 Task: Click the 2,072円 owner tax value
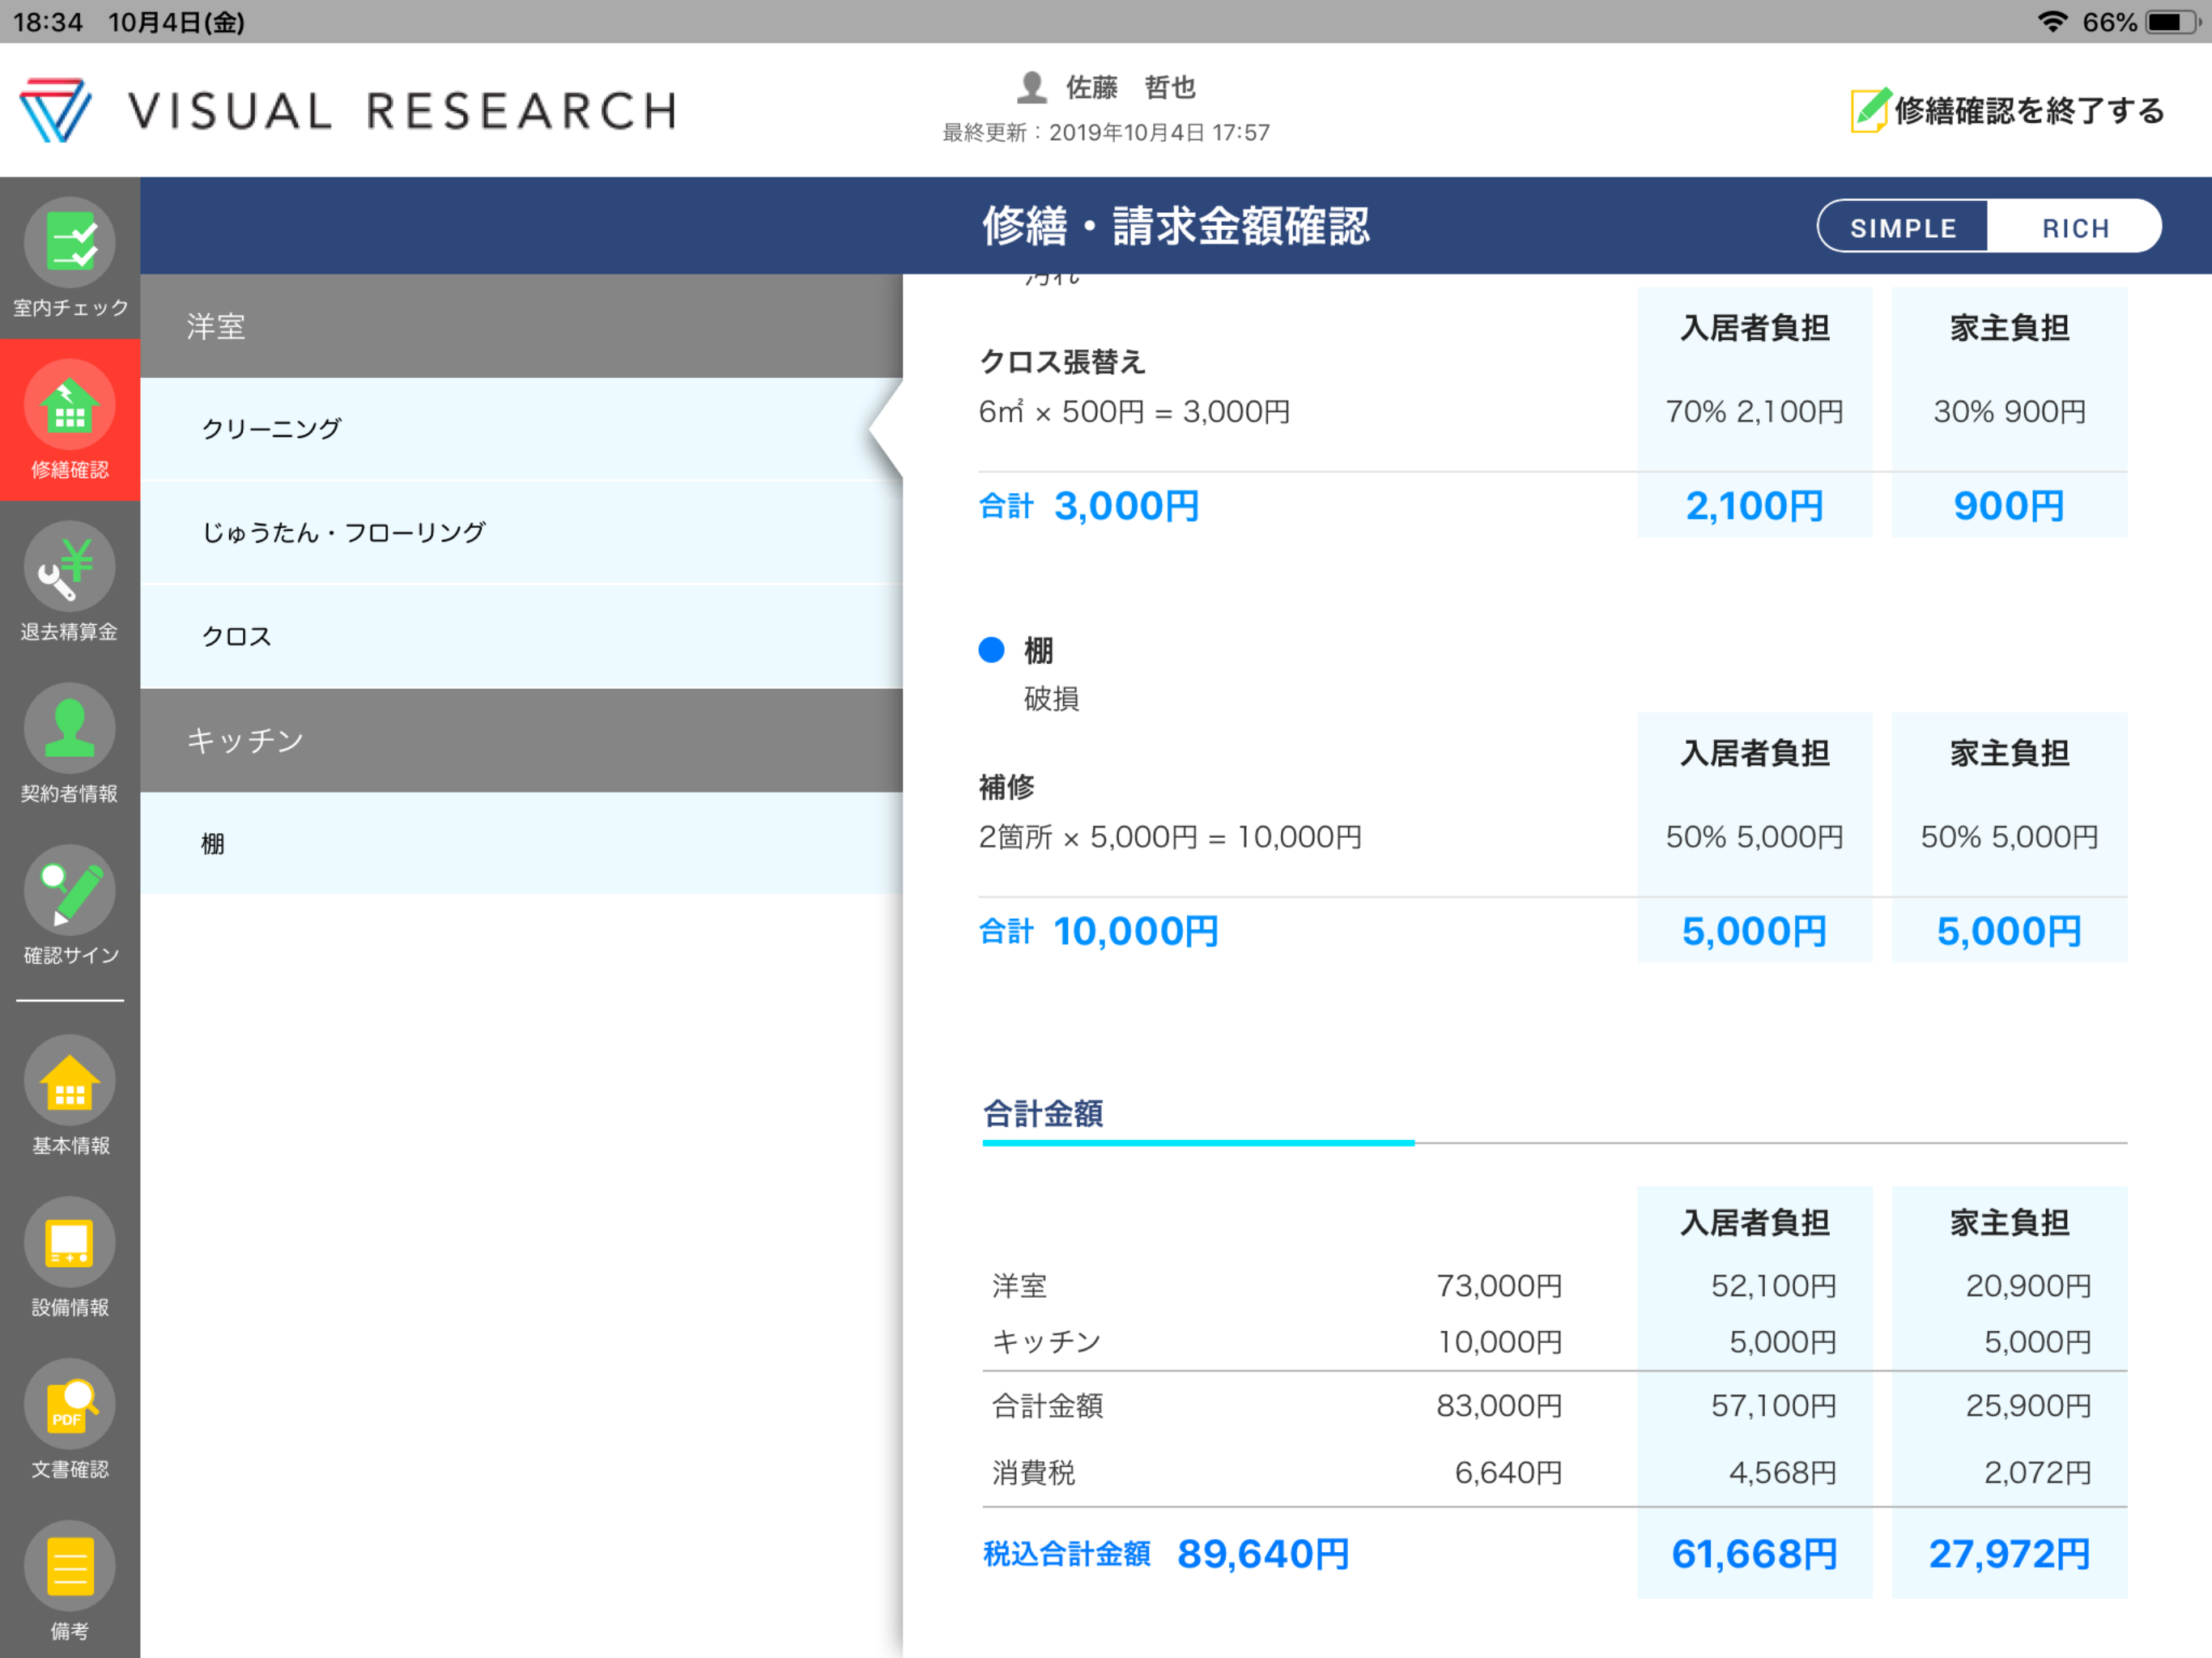(2037, 1472)
